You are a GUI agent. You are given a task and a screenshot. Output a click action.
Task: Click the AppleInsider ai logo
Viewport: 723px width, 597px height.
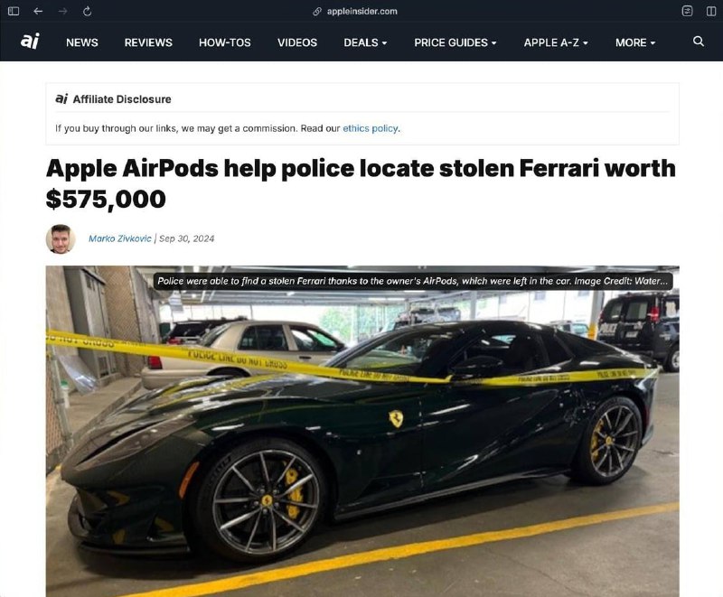(x=30, y=41)
